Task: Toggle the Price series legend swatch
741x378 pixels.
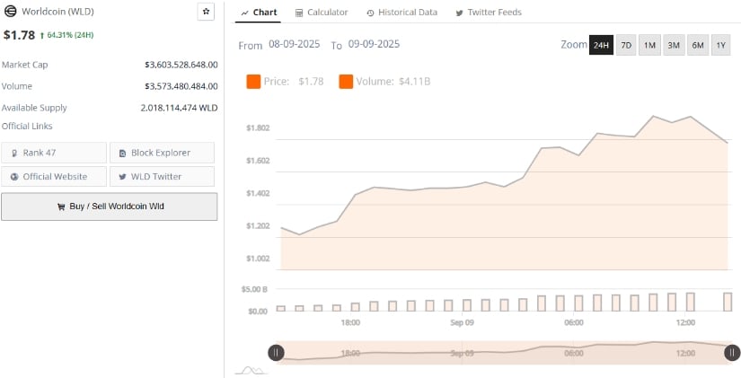Action: click(253, 82)
